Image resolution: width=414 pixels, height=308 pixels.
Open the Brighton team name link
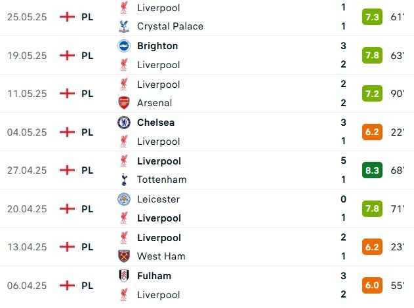157,46
